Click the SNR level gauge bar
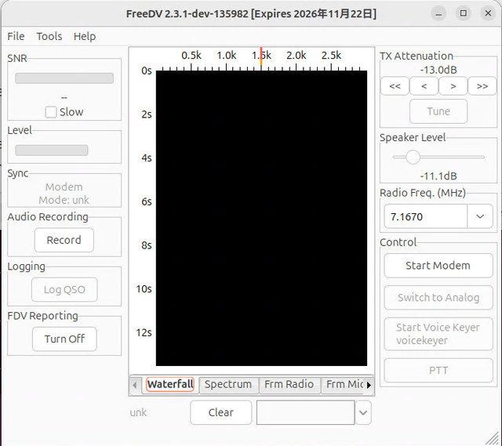Image resolution: width=502 pixels, height=446 pixels. coord(64,78)
